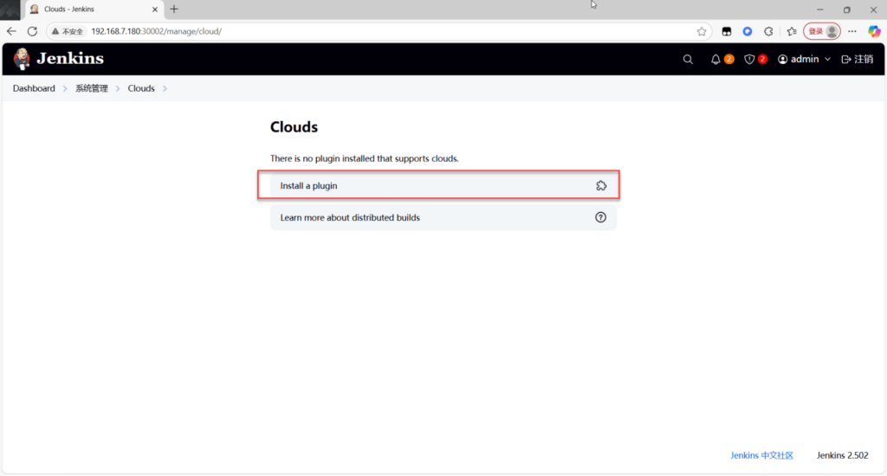Click the puzzle icon in Install a plugin
This screenshot has width=887, height=476.
point(601,186)
